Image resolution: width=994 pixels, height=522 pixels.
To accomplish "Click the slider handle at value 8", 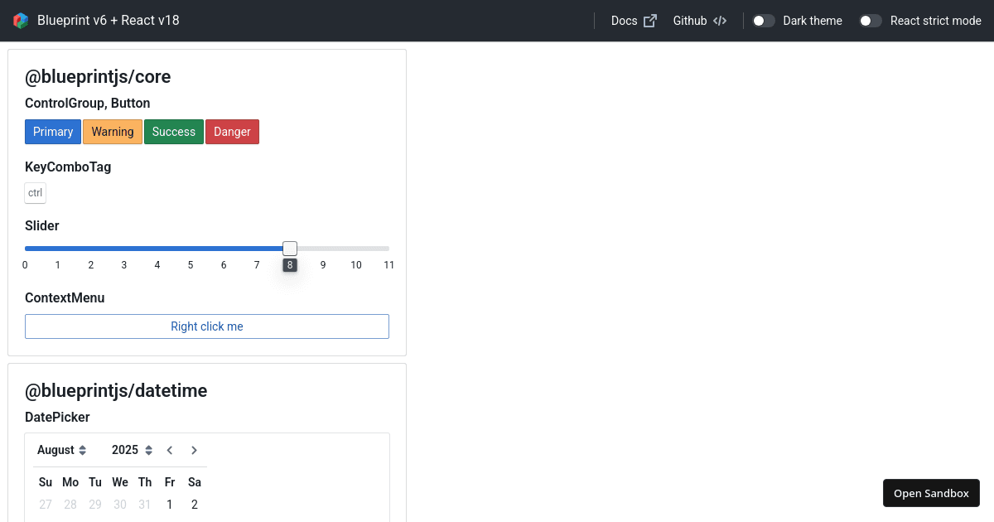I will click(x=290, y=248).
